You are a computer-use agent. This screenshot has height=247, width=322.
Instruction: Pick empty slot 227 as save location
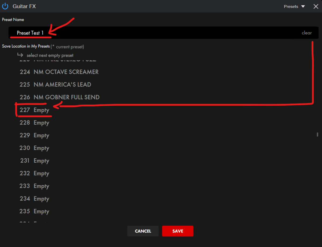(x=34, y=110)
